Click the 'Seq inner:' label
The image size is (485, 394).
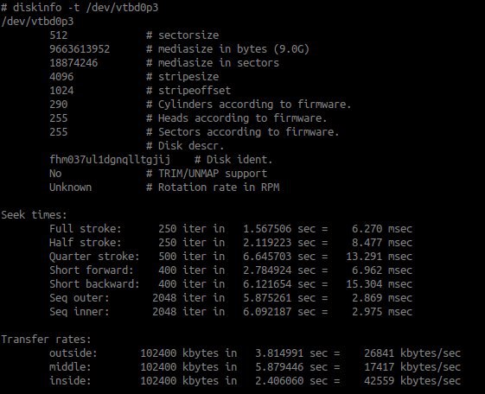80,312
